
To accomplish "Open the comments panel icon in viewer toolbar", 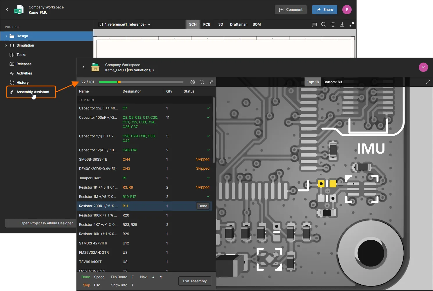I will [314, 24].
